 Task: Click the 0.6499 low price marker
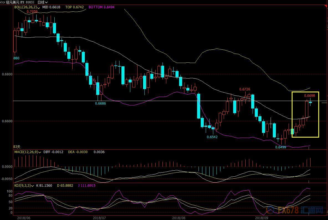coord(281,147)
